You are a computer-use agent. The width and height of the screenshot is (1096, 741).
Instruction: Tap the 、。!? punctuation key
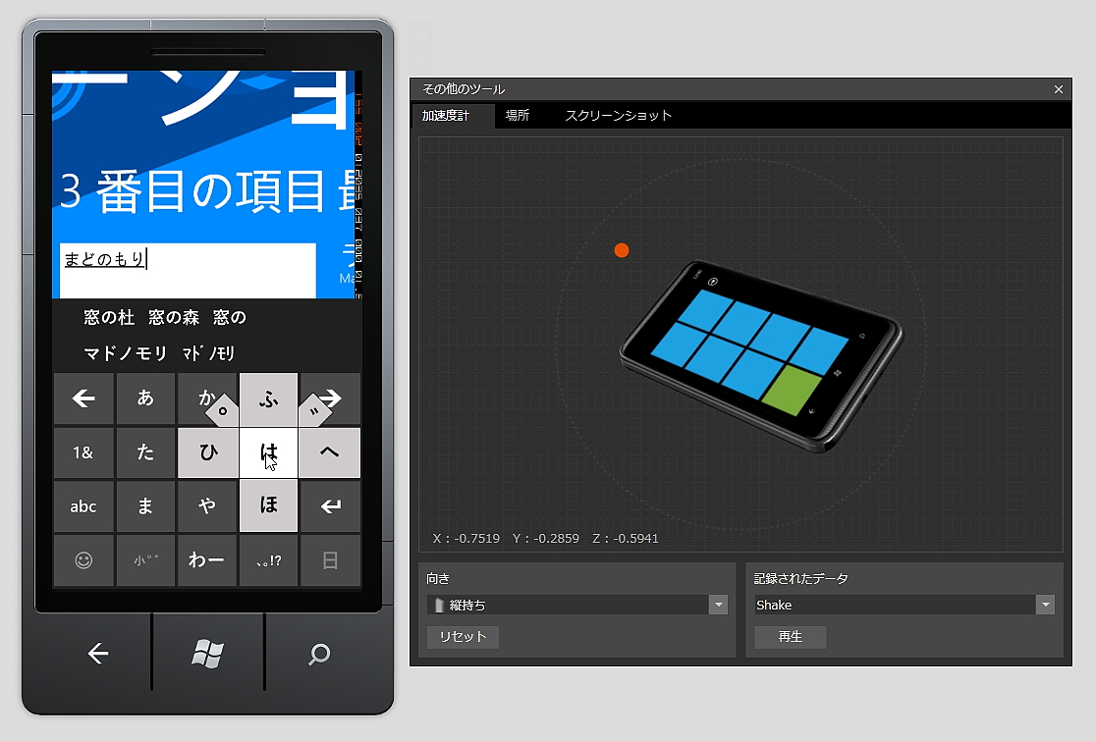click(268, 559)
